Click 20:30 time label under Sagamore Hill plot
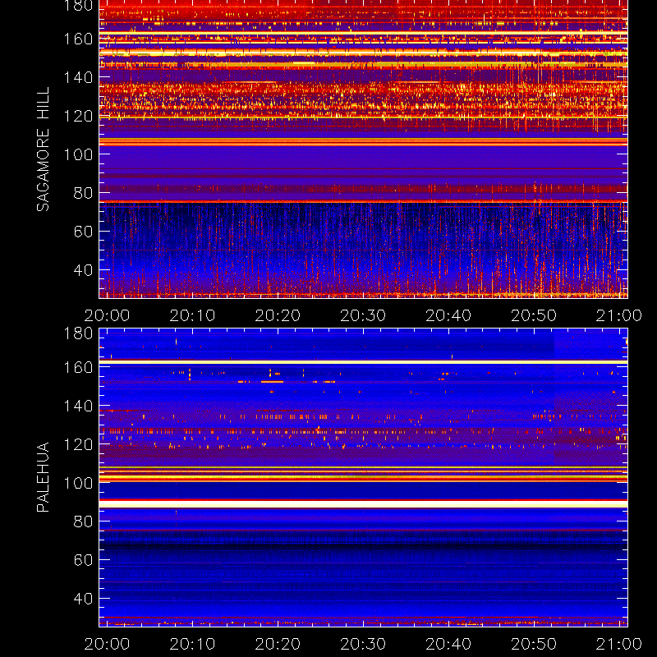The width and height of the screenshot is (657, 657). tap(363, 315)
